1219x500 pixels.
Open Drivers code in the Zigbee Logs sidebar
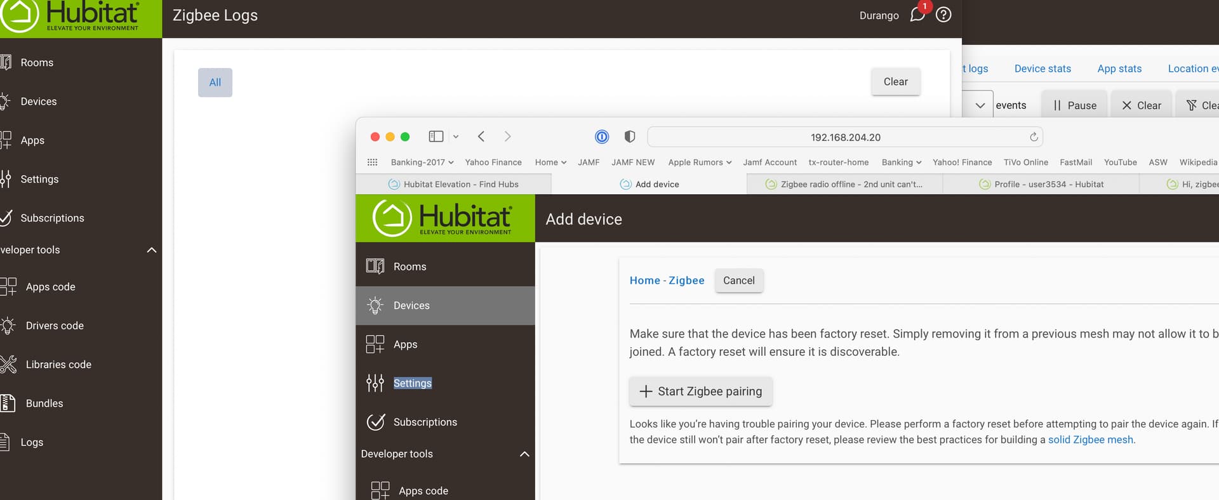[55, 326]
